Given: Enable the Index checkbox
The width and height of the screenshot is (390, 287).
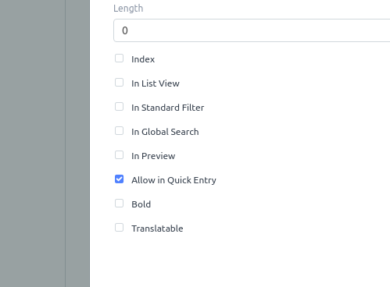Looking at the screenshot, I should [119, 58].
